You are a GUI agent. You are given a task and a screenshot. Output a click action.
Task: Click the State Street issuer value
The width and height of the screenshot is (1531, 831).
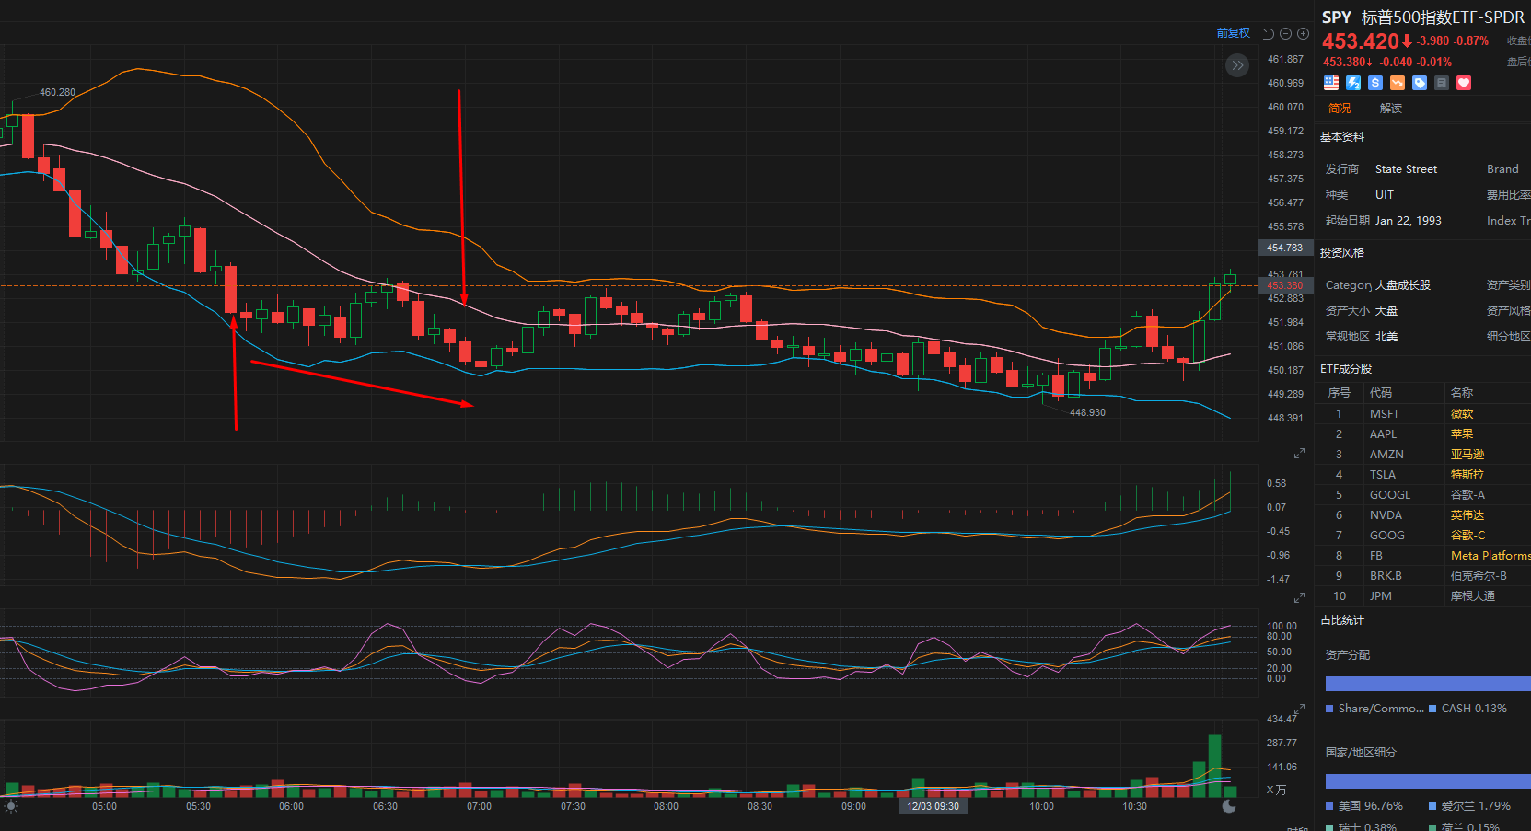point(1406,169)
